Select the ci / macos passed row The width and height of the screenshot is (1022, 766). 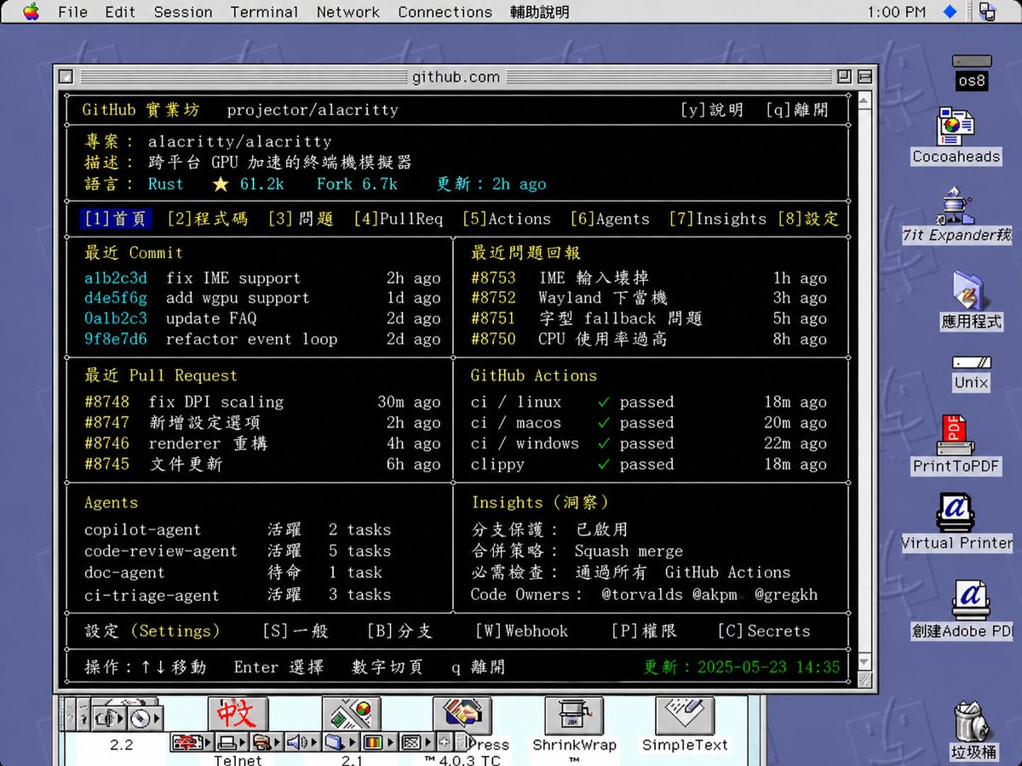649,423
